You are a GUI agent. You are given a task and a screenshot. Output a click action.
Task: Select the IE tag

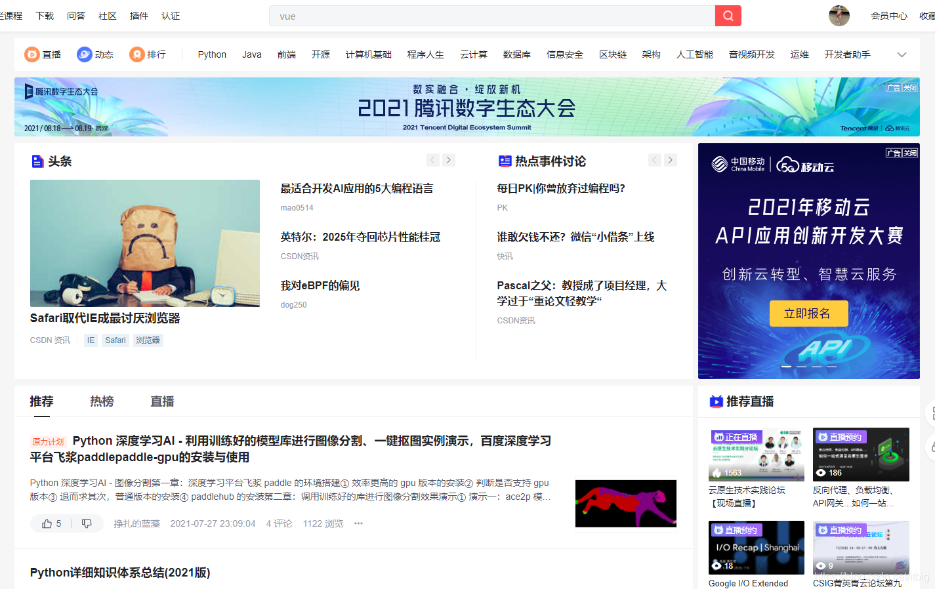click(91, 340)
